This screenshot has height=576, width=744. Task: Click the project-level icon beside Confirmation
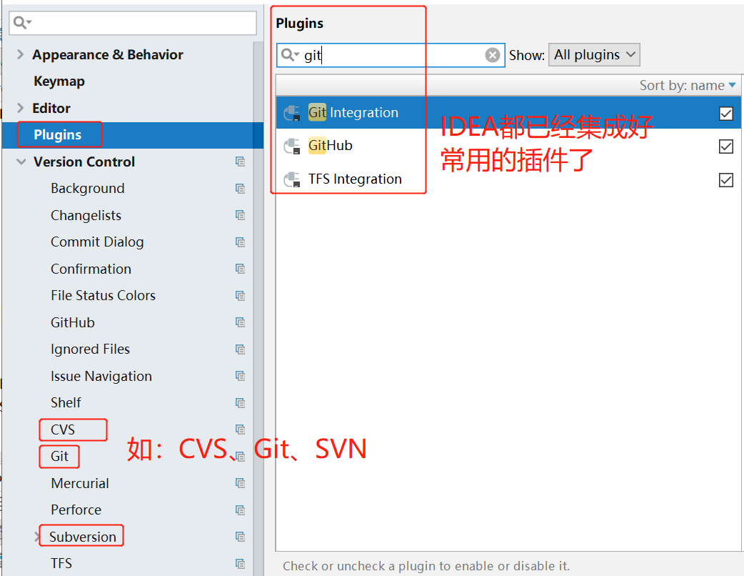point(240,269)
